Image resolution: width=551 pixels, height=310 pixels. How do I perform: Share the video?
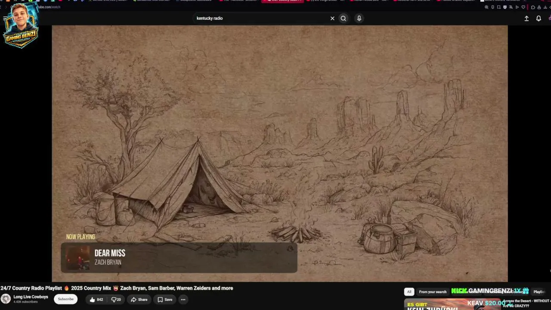pos(139,300)
